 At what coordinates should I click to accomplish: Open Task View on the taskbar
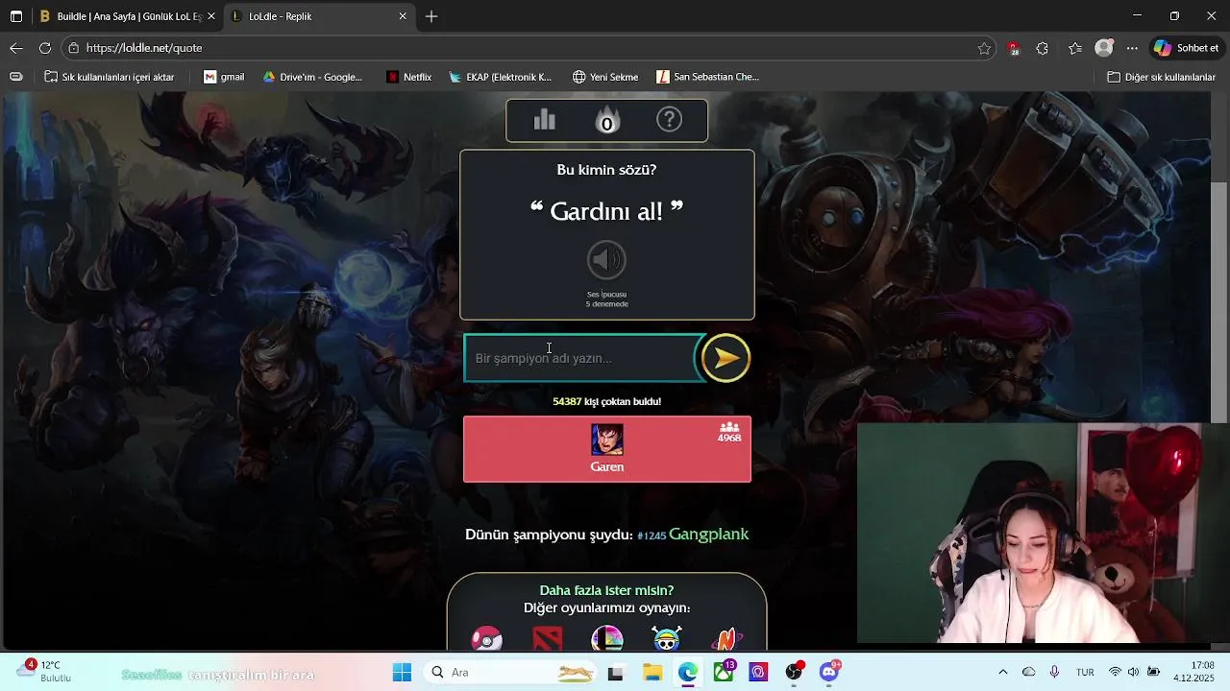615,673
